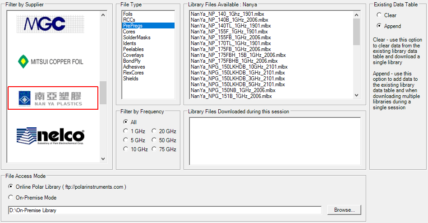428x223 pixels.
Task: Filter by 75 GHz frequency
Action: tap(164, 149)
